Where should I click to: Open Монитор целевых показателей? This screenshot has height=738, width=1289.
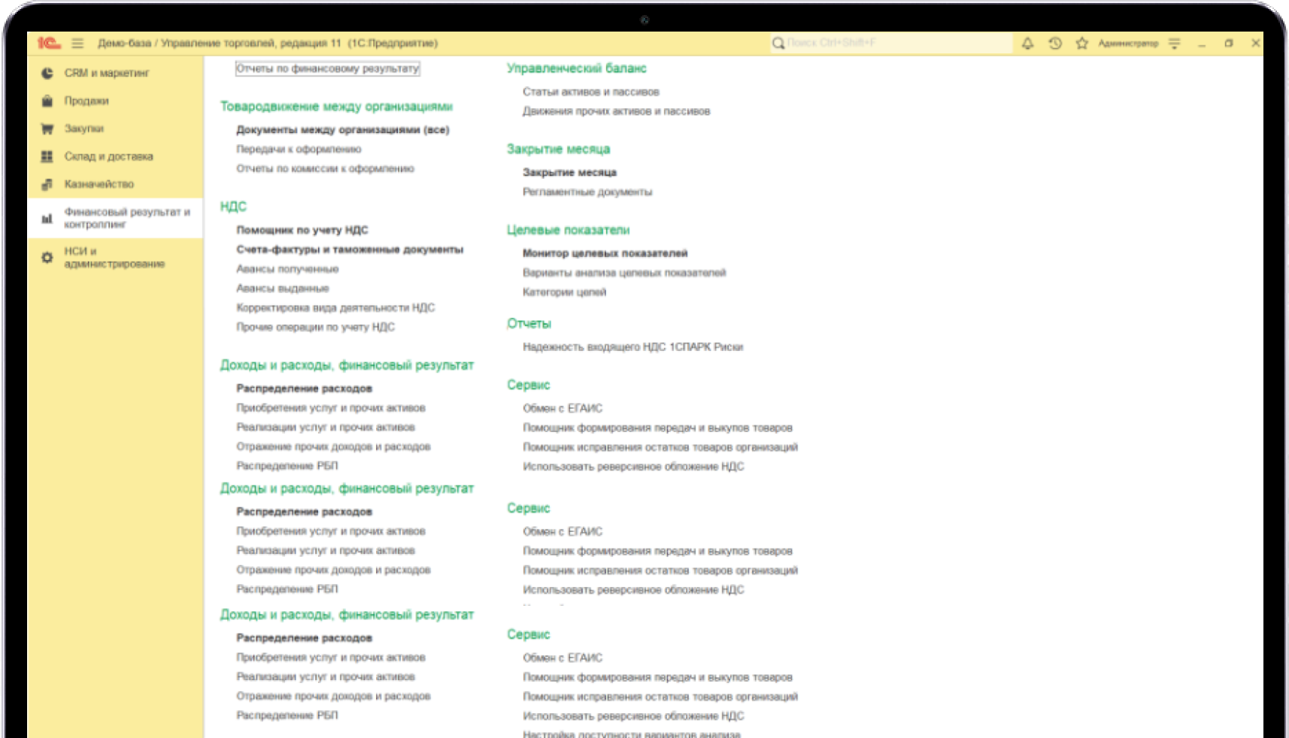(x=605, y=253)
